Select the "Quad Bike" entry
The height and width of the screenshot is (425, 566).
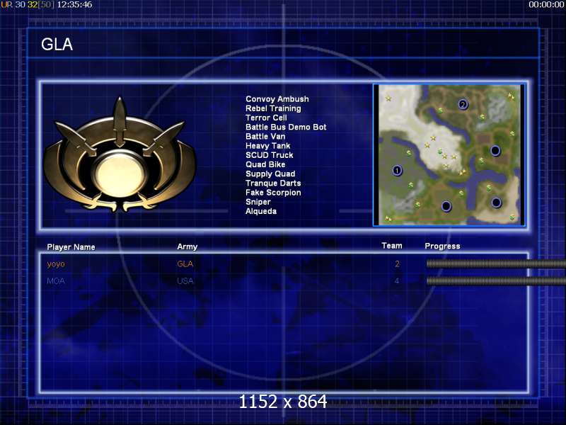[265, 165]
